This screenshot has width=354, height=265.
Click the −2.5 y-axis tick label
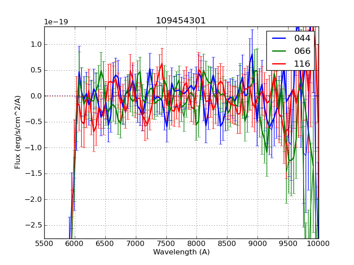tap(33, 225)
